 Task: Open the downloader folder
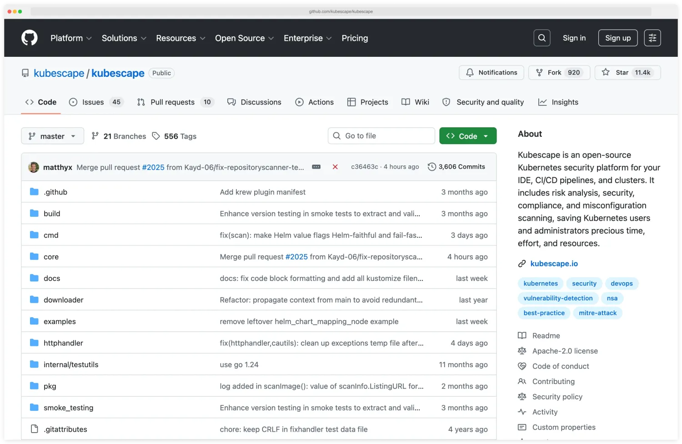64,300
